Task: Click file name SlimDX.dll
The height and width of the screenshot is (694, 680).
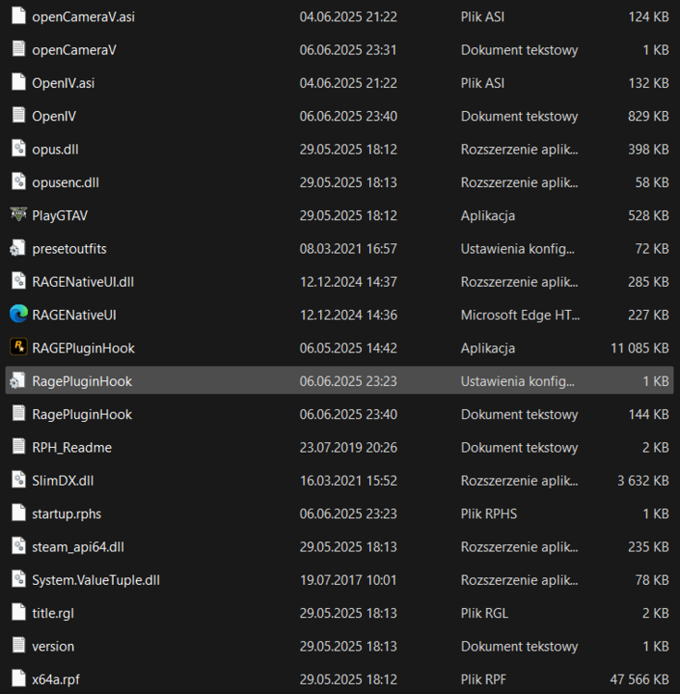Action: [x=63, y=480]
